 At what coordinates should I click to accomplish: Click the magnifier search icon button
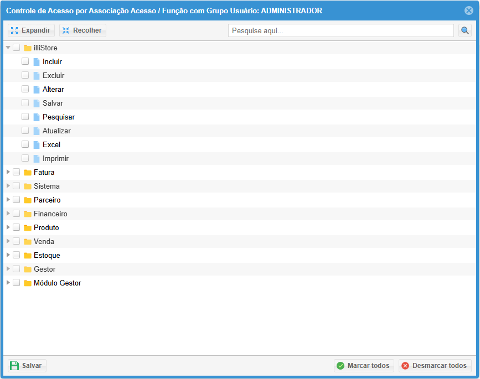point(465,30)
